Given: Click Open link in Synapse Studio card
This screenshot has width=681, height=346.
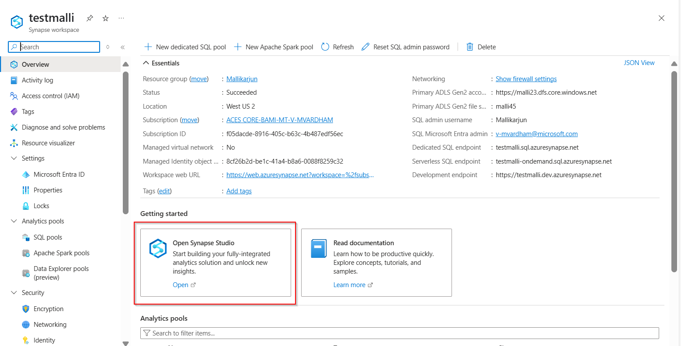Looking at the screenshot, I should coord(184,285).
